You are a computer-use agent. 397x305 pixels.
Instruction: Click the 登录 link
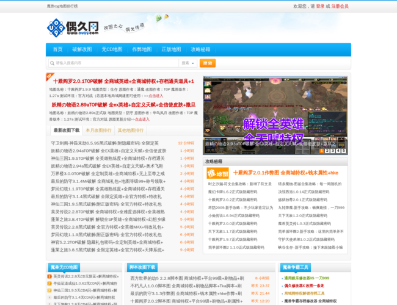320,6
